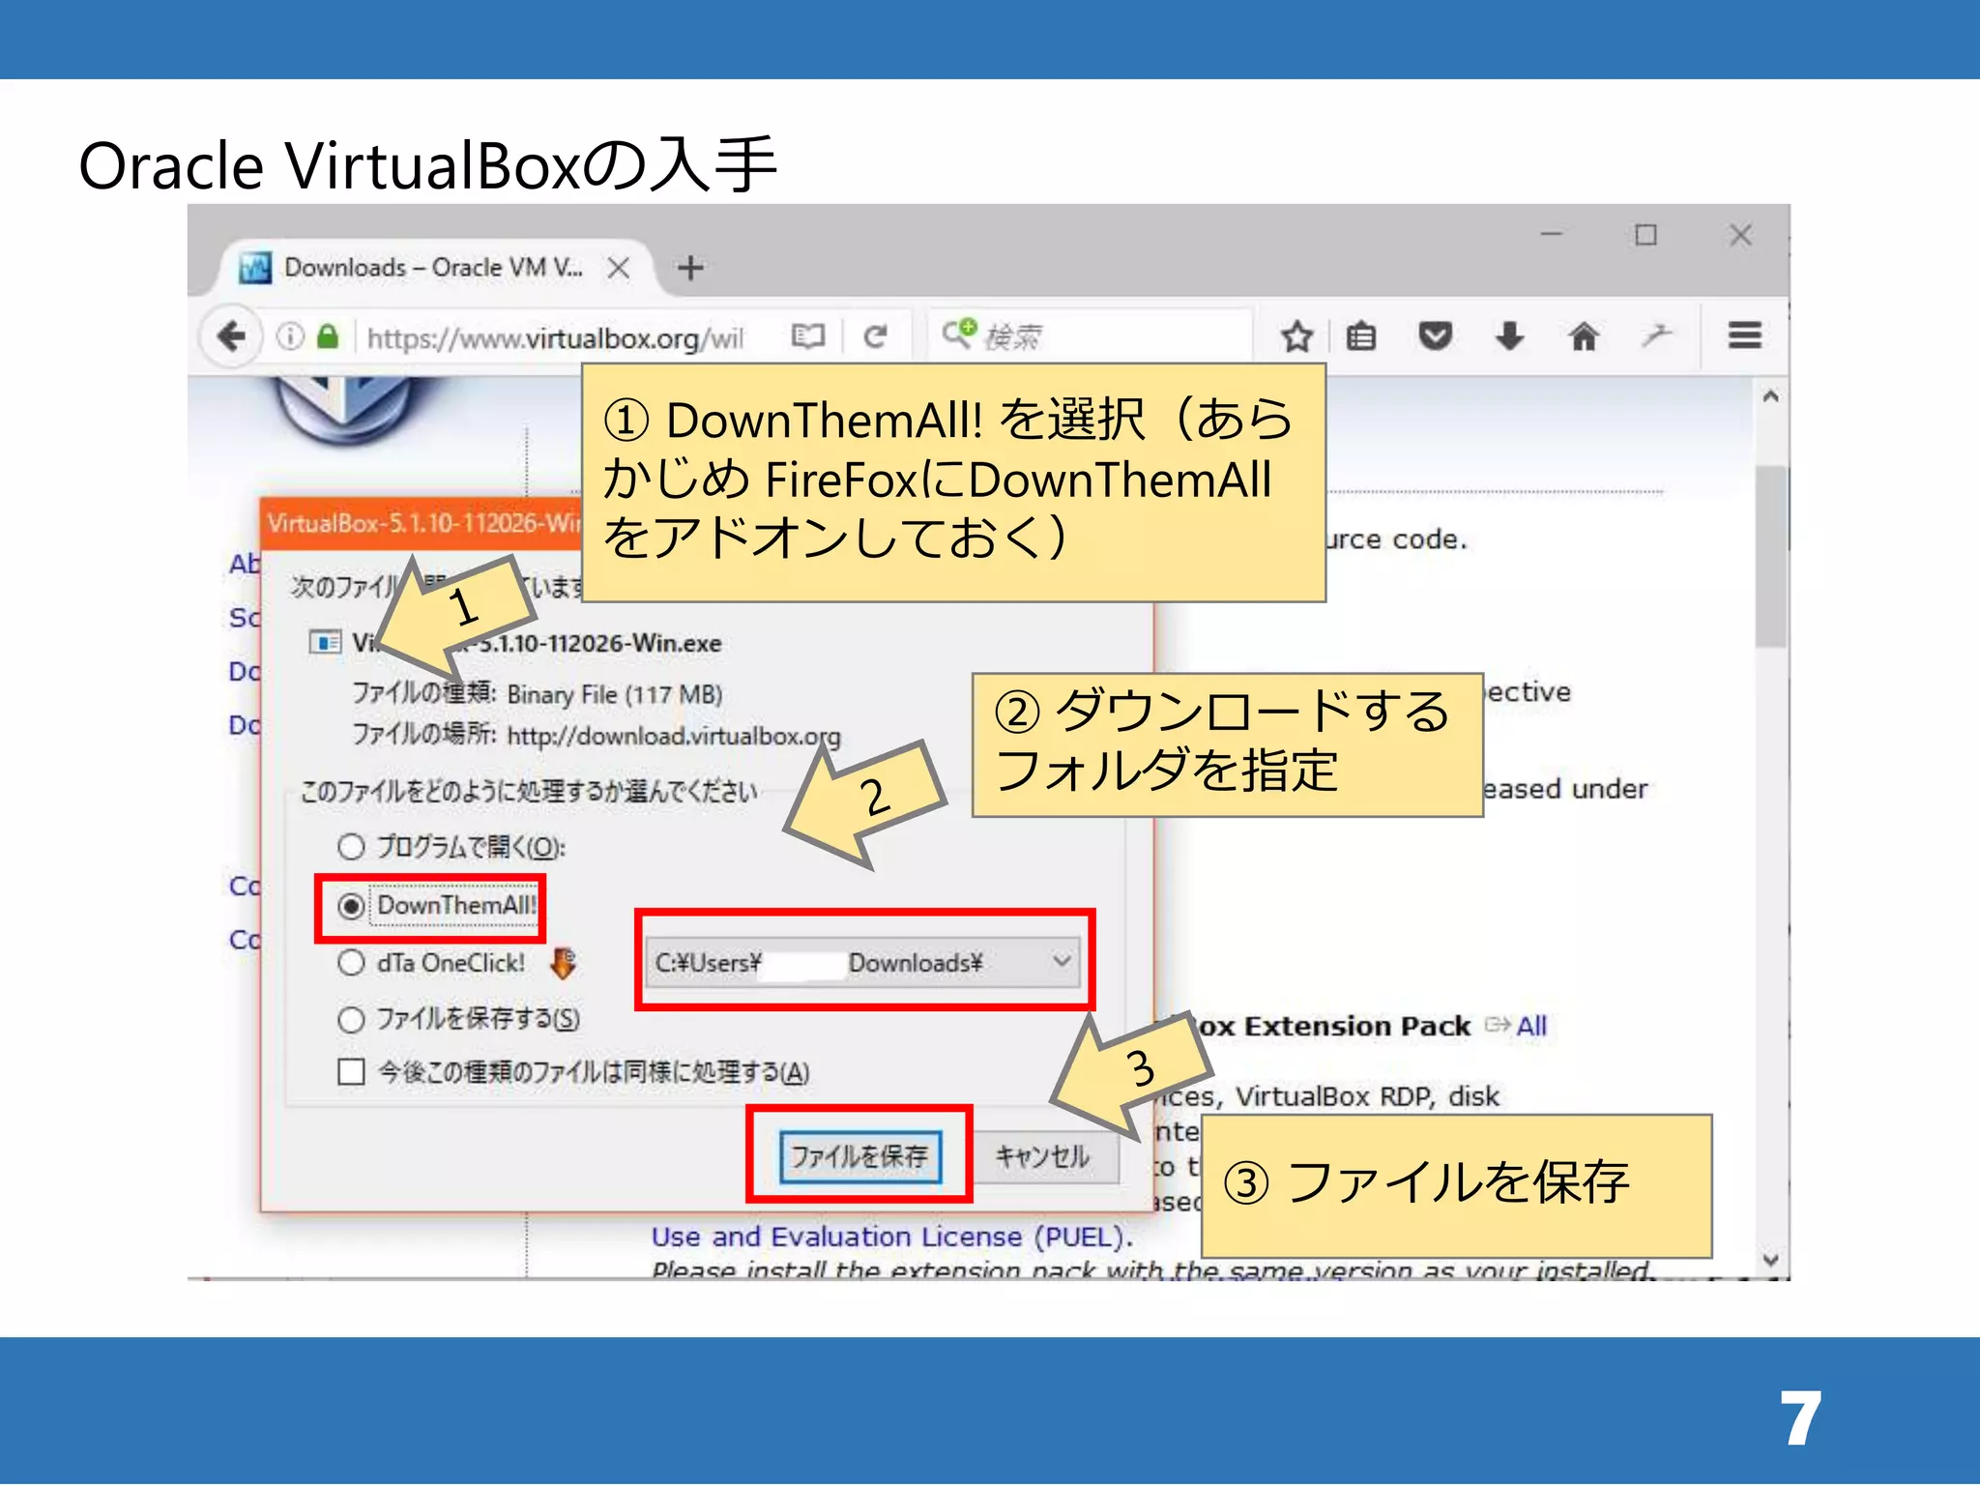Image resolution: width=1980 pixels, height=1485 pixels.
Task: Click the Binary File (117 MB) text
Action: pyautogui.click(x=615, y=694)
